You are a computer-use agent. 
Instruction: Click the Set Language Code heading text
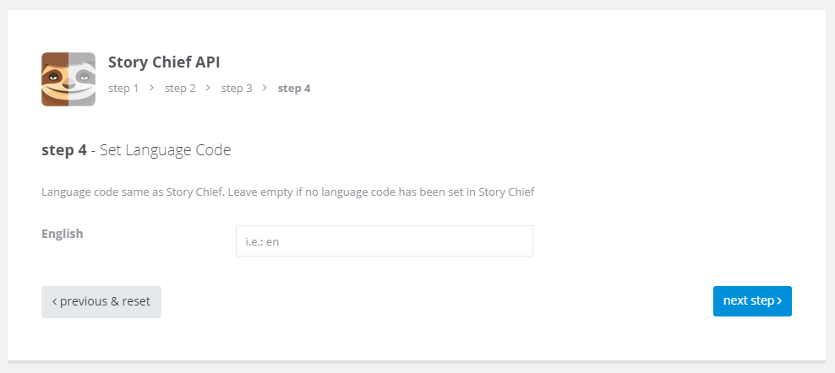point(166,150)
